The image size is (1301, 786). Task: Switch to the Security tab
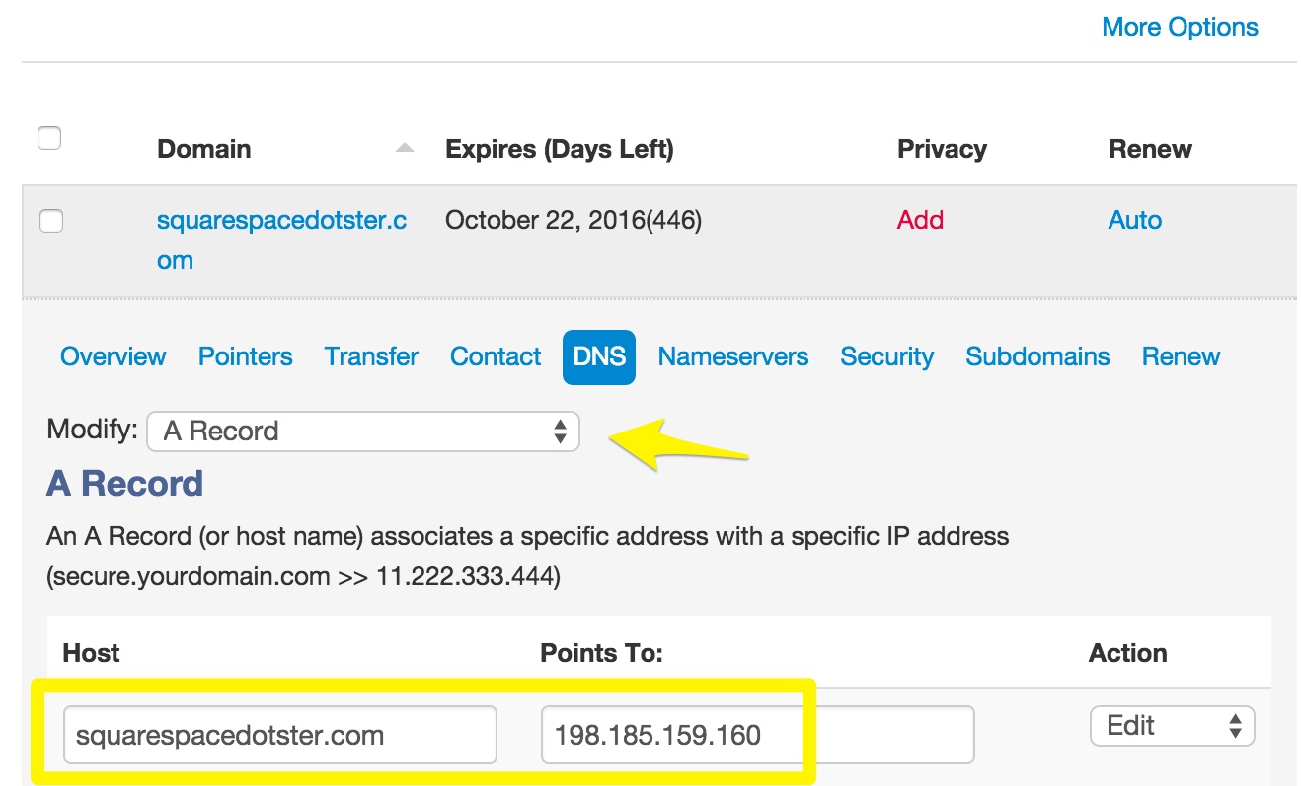coord(886,356)
